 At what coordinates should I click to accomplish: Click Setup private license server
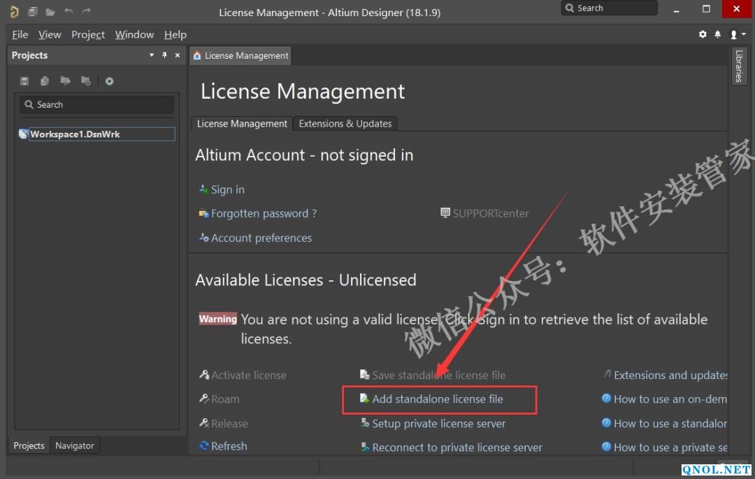point(438,423)
